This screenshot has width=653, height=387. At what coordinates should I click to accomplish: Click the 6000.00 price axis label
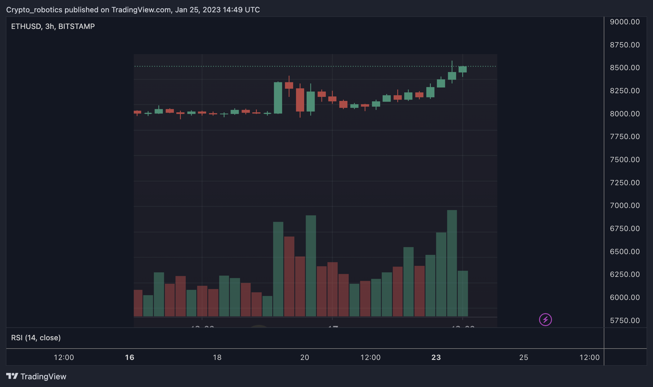coord(625,297)
